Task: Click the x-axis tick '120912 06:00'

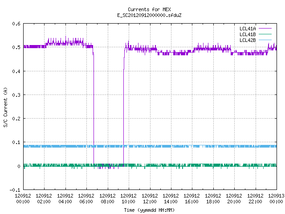Action: 86,199
